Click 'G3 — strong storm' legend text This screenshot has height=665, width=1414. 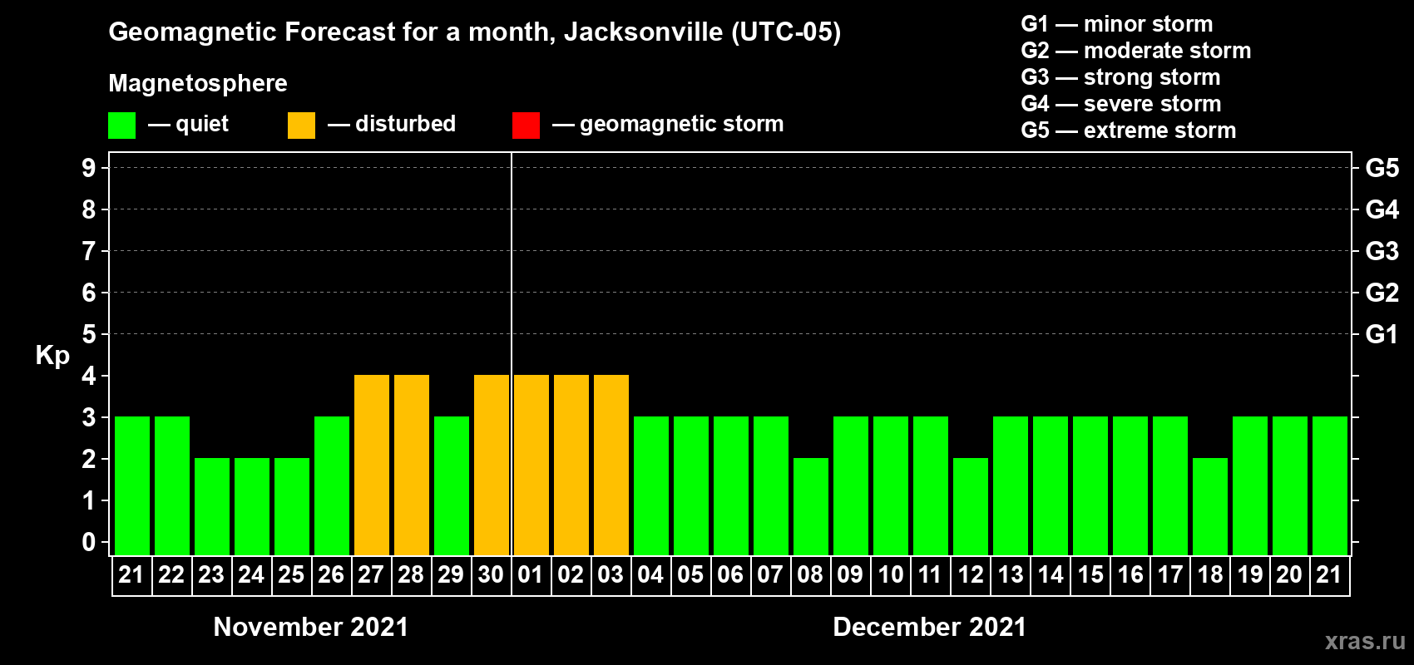[1121, 77]
